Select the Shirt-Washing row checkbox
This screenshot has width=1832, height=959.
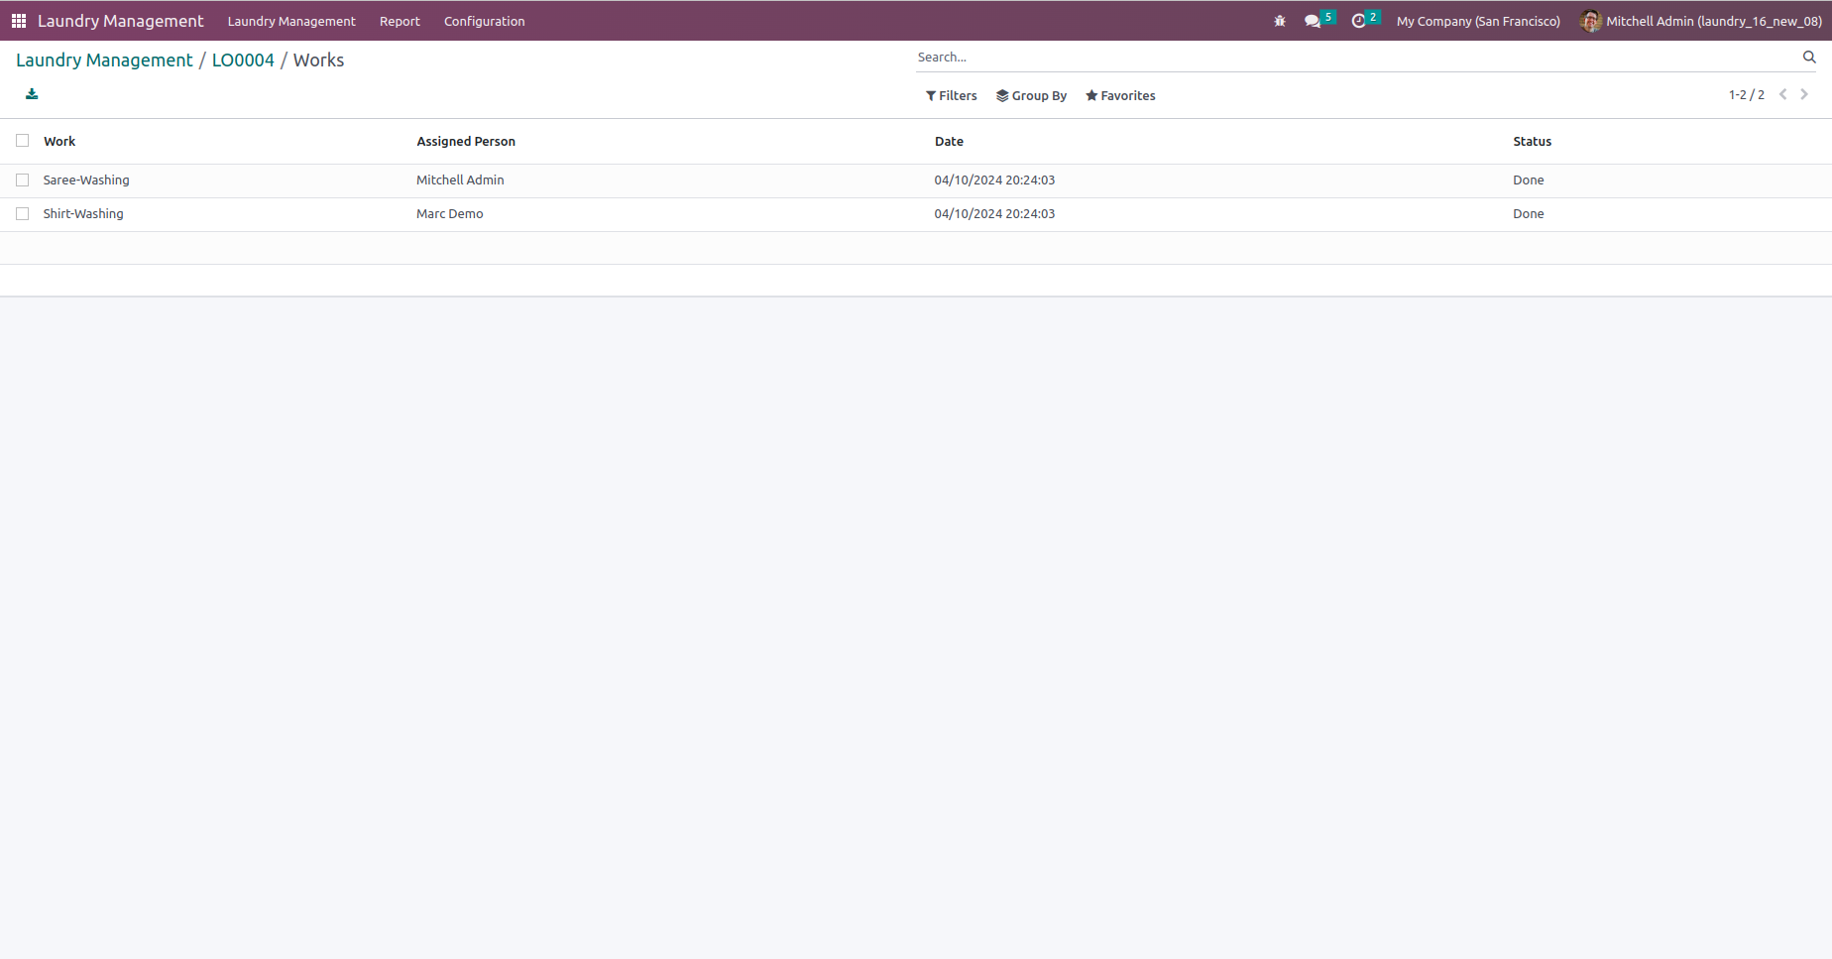click(23, 214)
